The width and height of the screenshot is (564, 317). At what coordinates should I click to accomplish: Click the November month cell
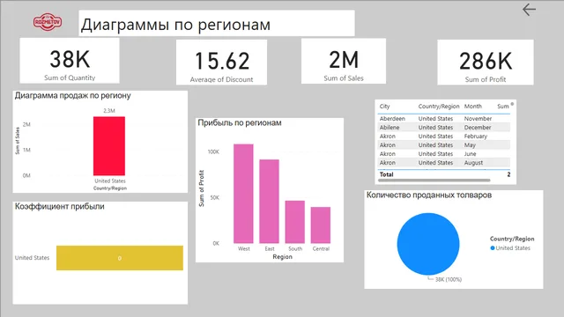coord(478,119)
